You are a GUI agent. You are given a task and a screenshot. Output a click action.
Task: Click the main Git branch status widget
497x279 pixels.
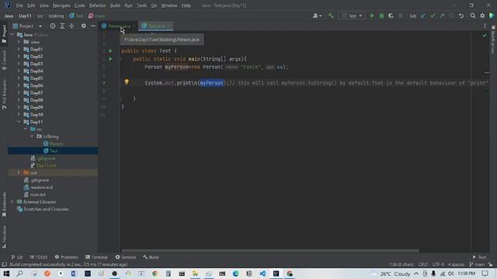(478, 264)
